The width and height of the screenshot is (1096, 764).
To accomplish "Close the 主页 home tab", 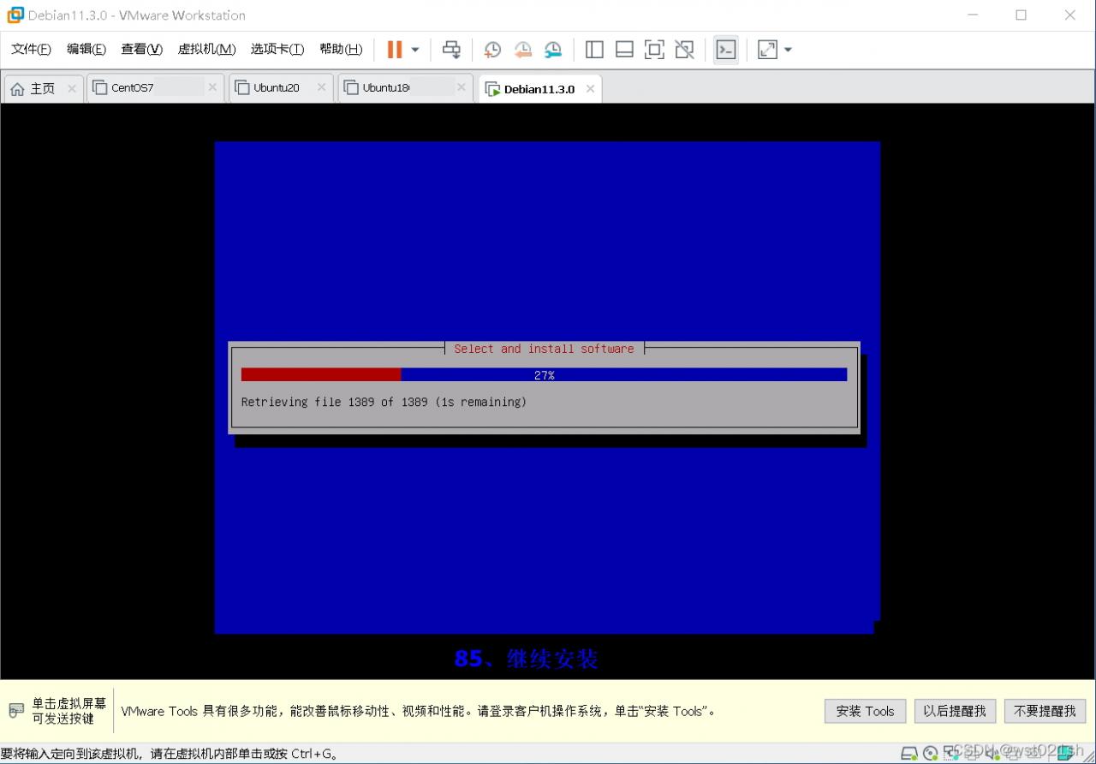I will coord(72,88).
